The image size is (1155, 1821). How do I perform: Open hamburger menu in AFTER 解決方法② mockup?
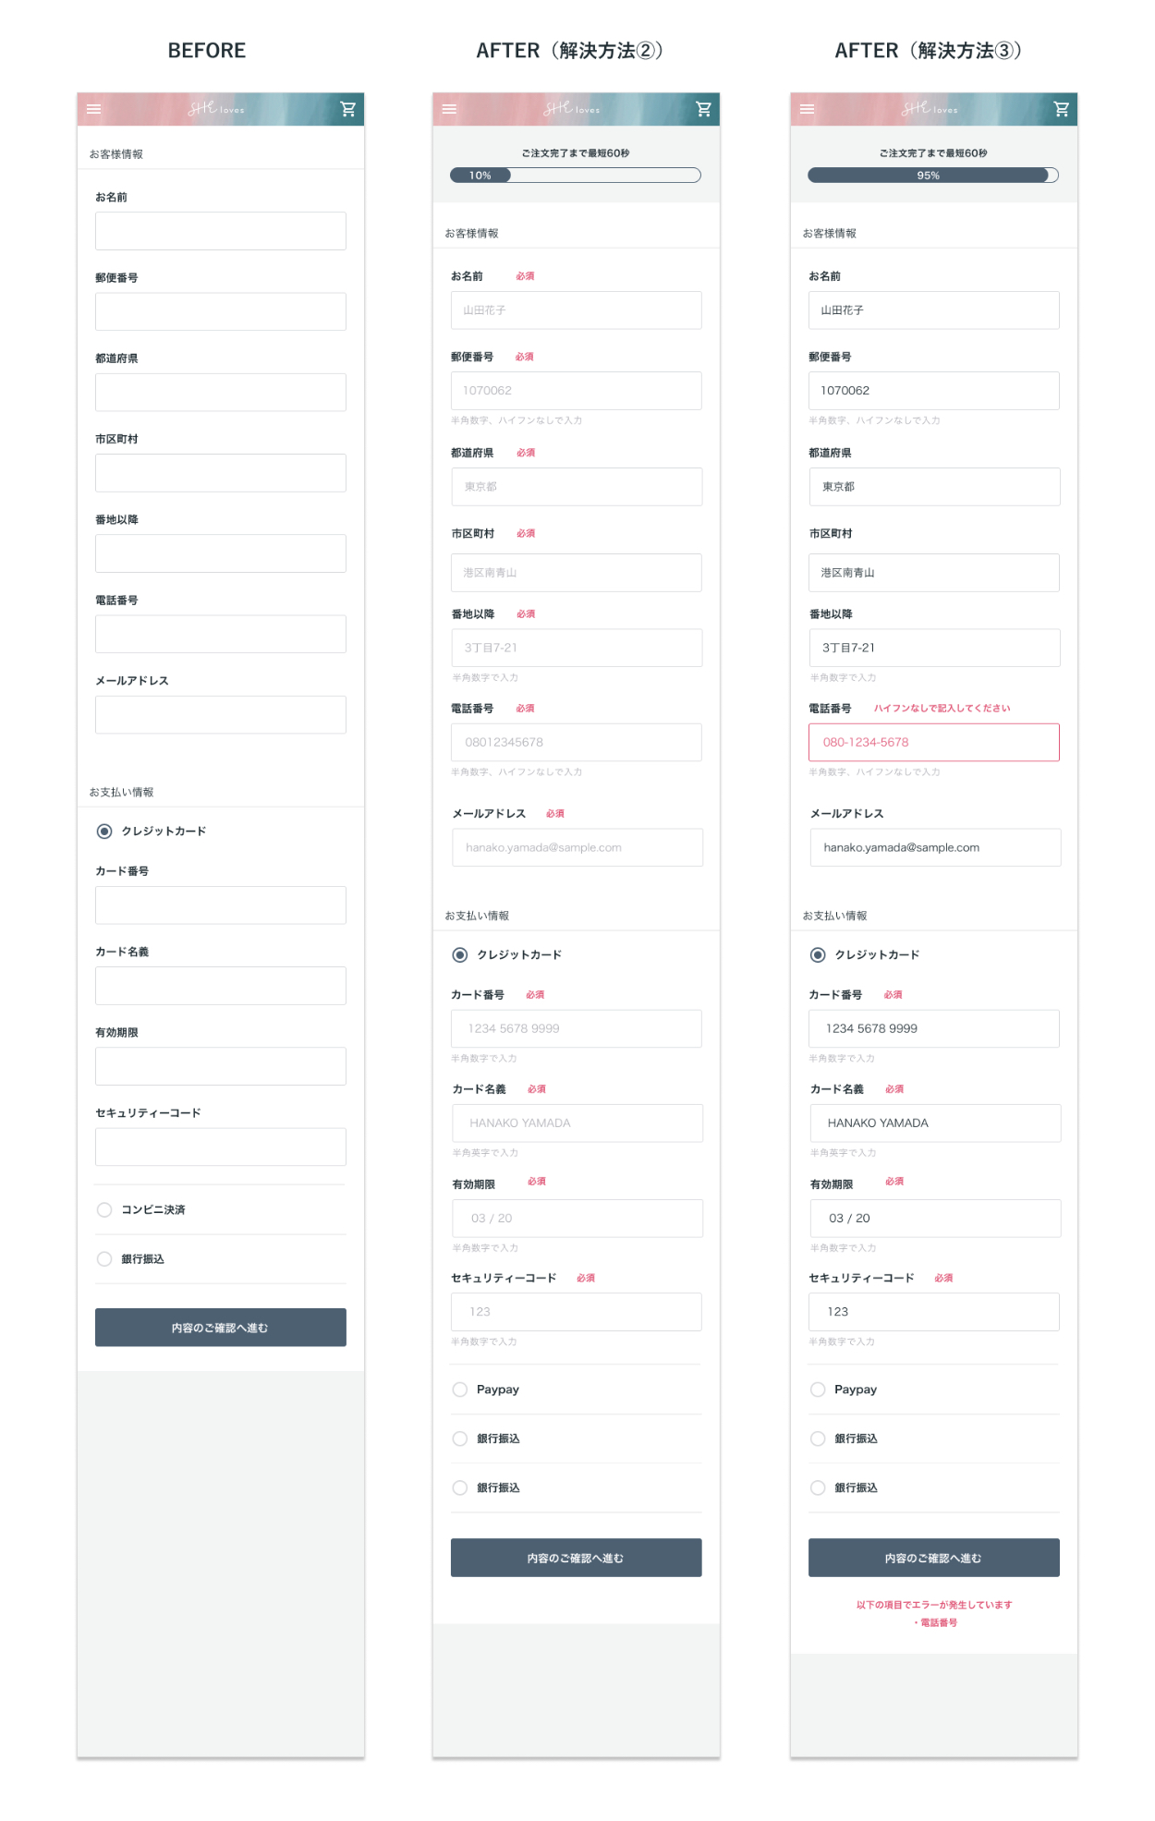(x=449, y=109)
